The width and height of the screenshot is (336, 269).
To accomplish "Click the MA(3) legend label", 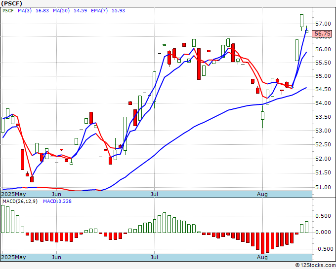I will pyautogui.click(x=25, y=11).
